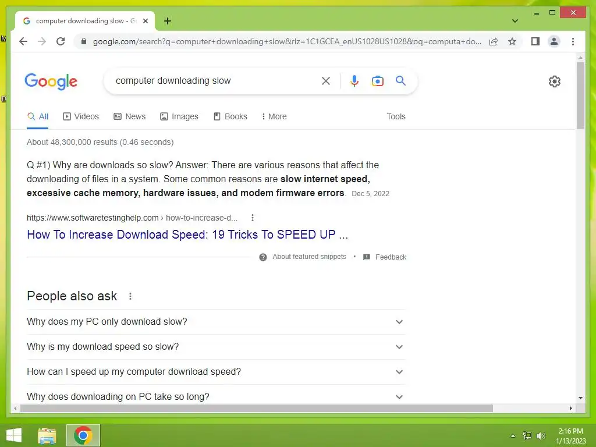The image size is (596, 447).
Task: Open the three-dot menu next to softwaretestinghelp URL
Action: click(253, 218)
